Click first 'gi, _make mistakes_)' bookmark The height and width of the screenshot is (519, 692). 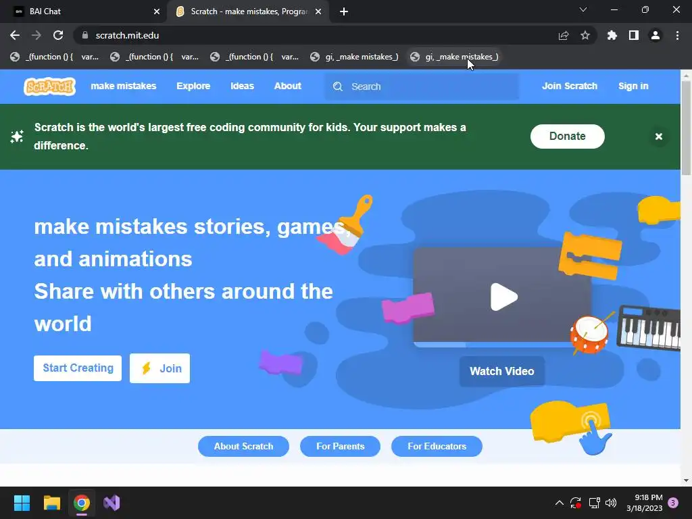click(x=354, y=57)
